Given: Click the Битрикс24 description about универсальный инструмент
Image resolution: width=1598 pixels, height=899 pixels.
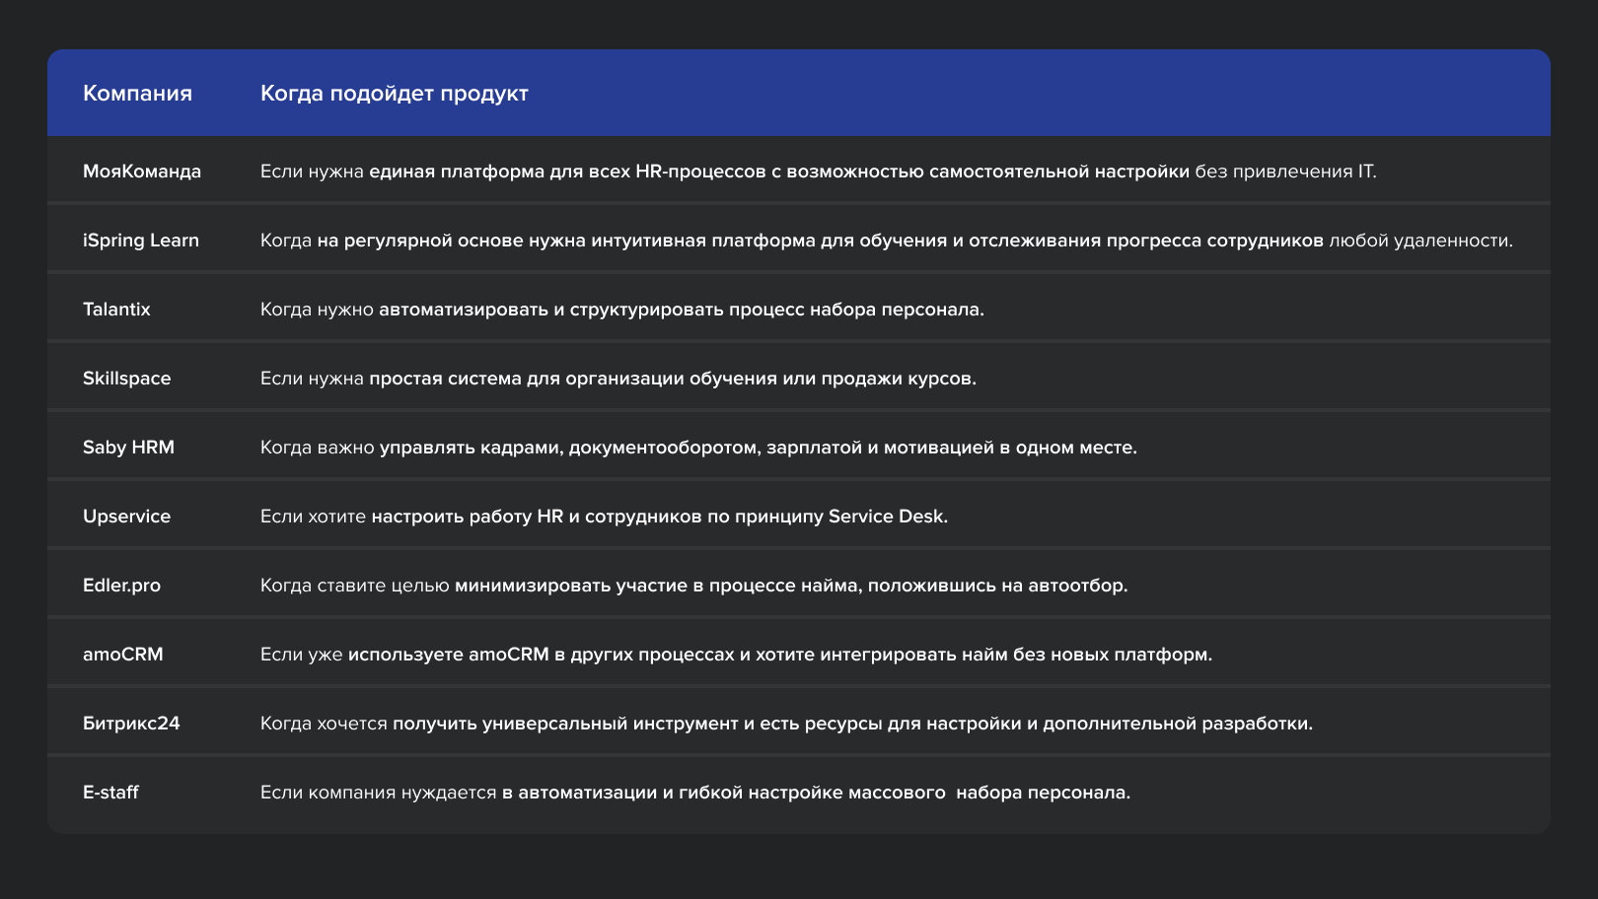Looking at the screenshot, I should [786, 724].
